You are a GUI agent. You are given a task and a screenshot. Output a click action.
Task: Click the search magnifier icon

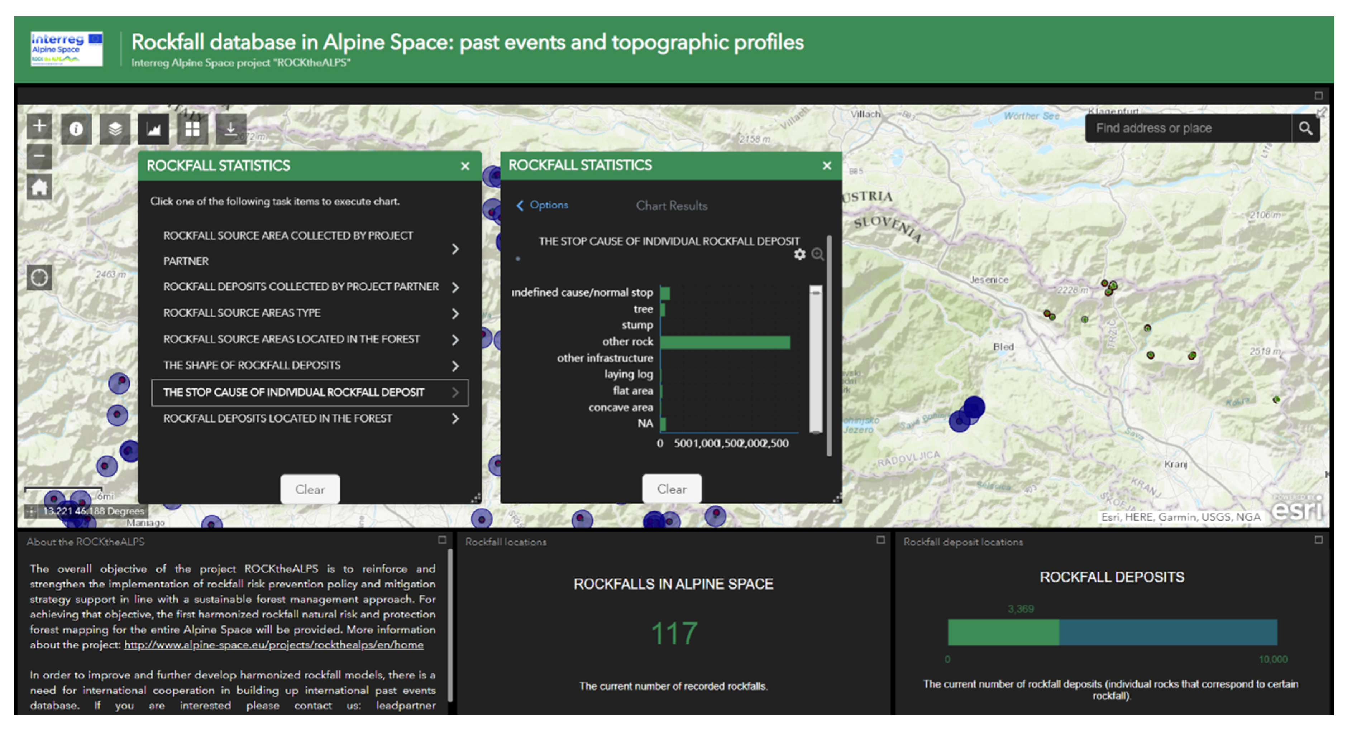(x=1305, y=128)
